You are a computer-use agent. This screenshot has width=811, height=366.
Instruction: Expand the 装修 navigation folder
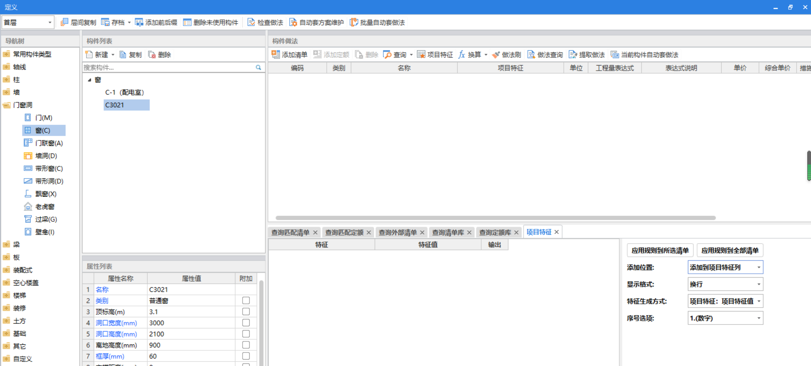pyautogui.click(x=6, y=308)
